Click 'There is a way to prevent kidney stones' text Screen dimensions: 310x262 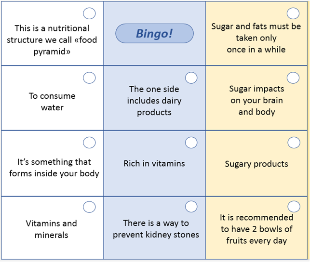click(x=156, y=229)
